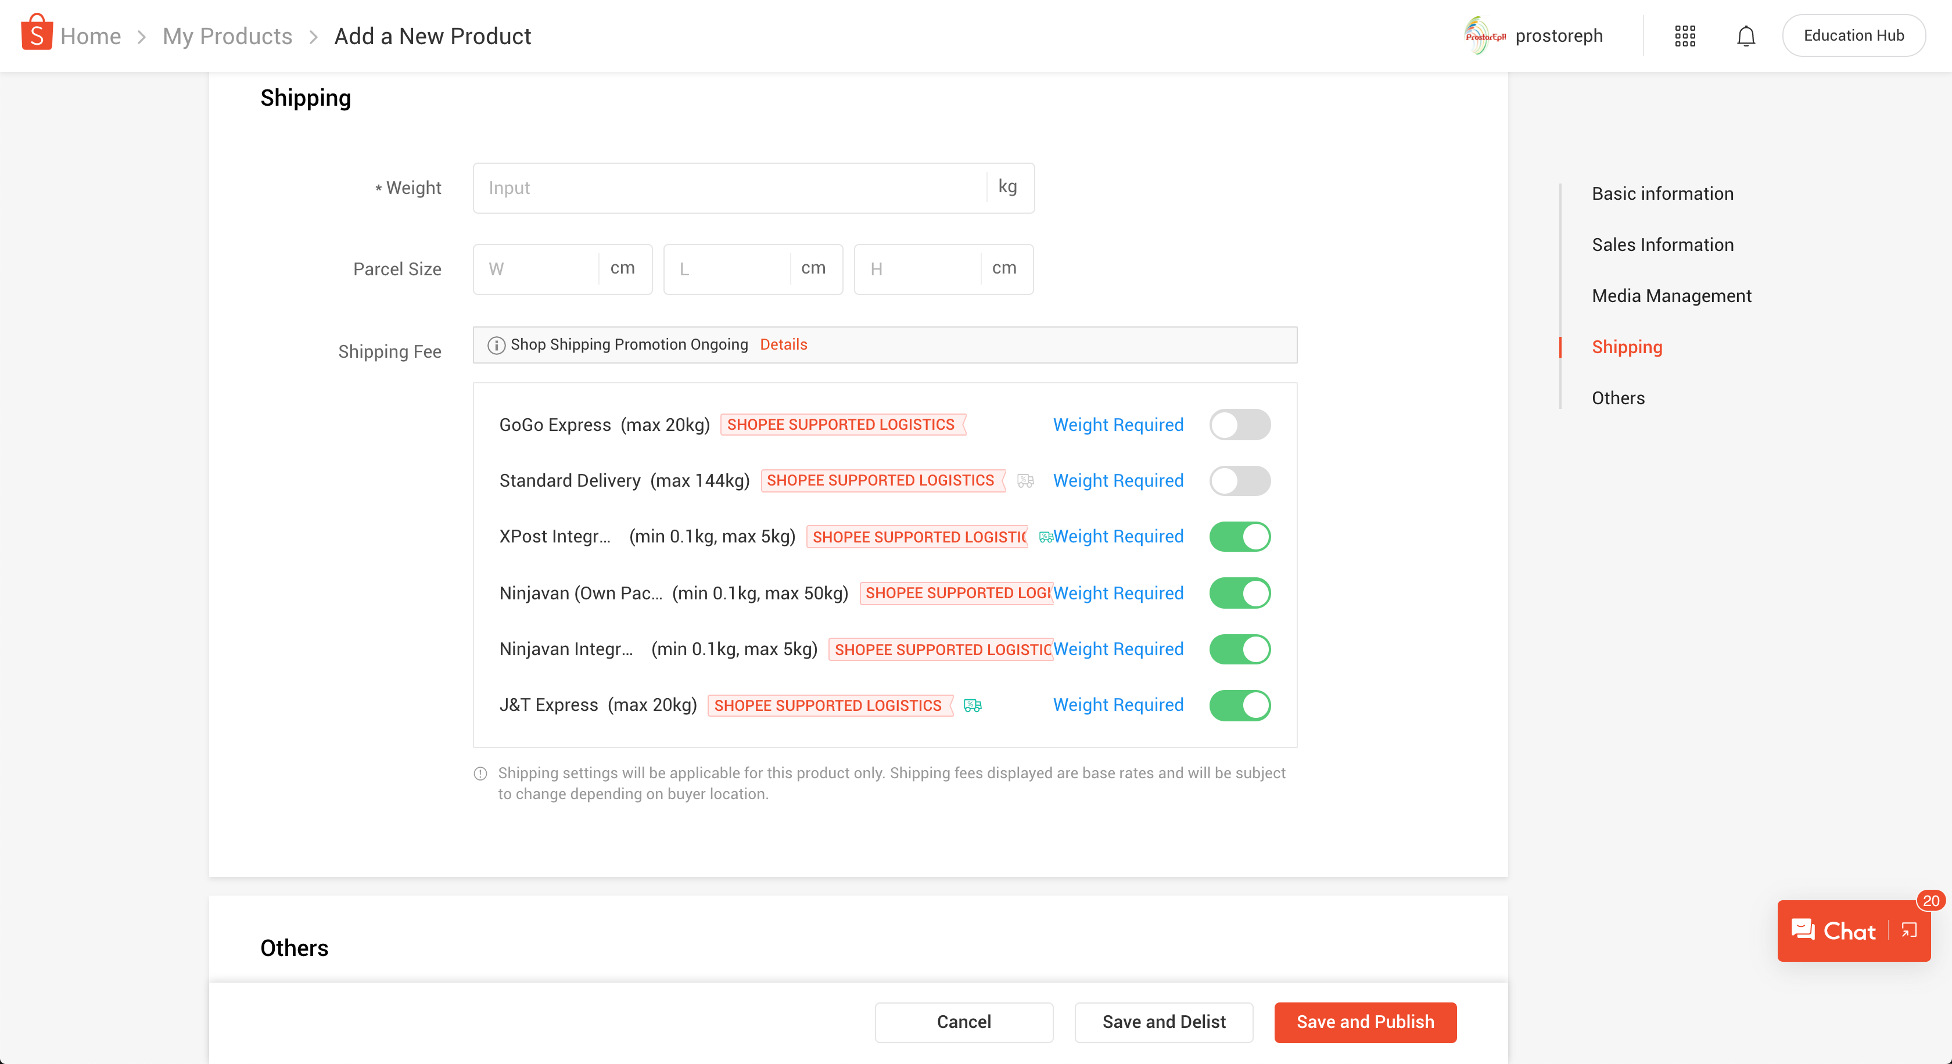
Task: Navigate to My Products breadcrumb
Action: click(227, 35)
